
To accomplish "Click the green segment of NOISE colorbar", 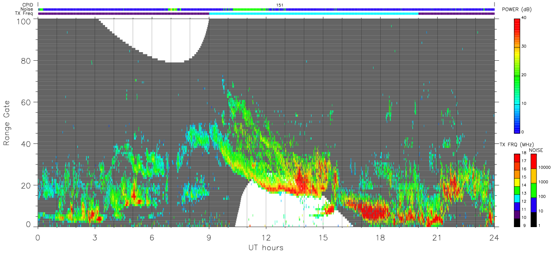I will [534, 190].
